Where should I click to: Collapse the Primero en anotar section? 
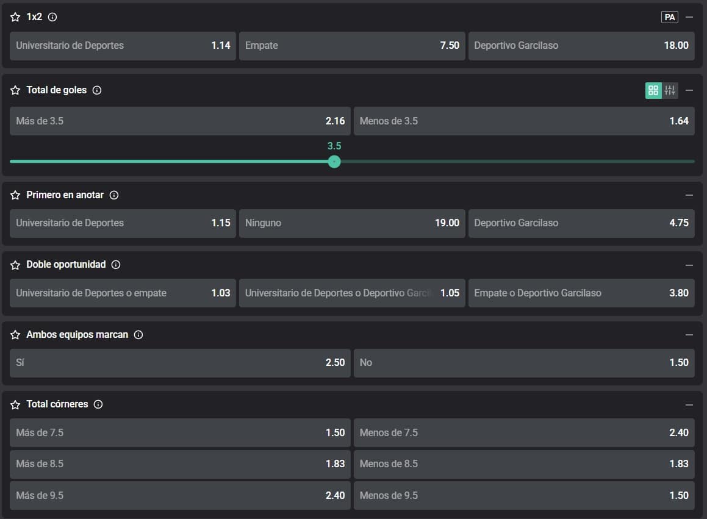[x=689, y=195]
